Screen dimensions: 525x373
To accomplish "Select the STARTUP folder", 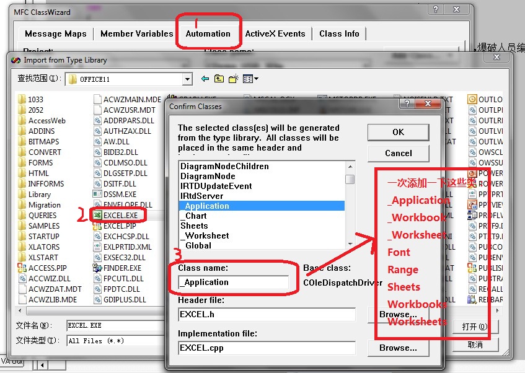I will pos(39,237).
